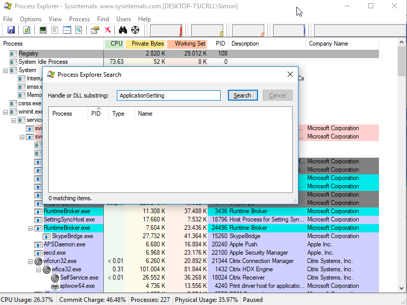Open the File menu
407x305 pixels.
click(x=8, y=19)
